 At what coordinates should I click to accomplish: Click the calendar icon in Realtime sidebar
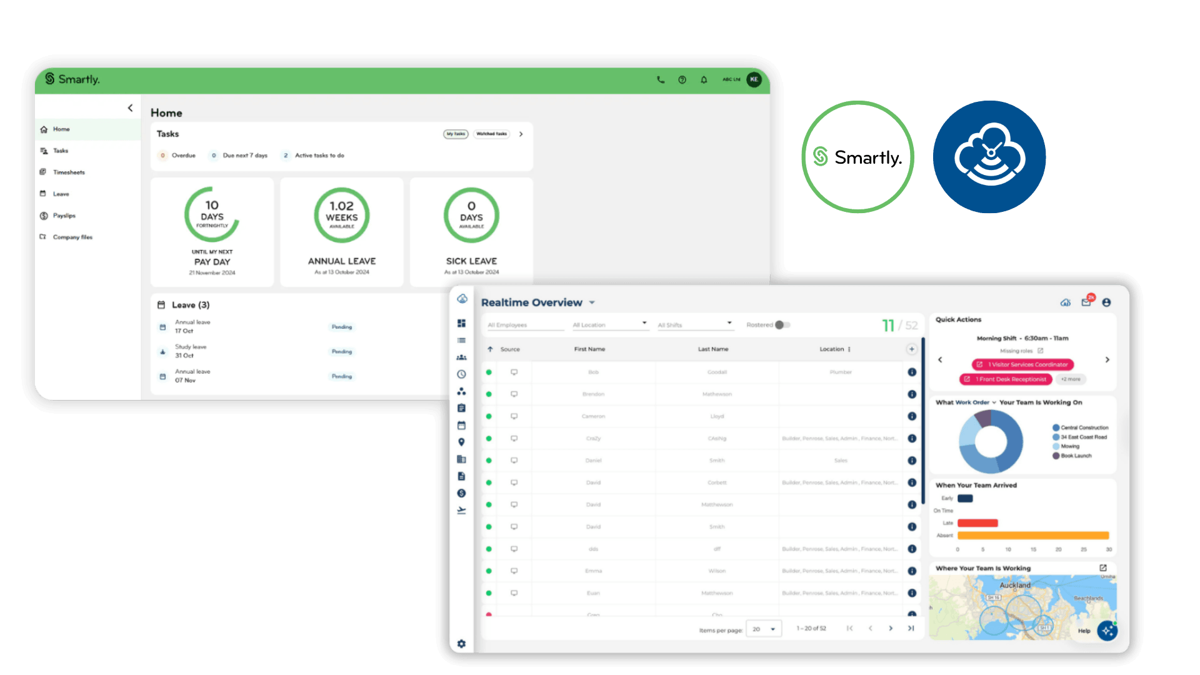click(461, 426)
